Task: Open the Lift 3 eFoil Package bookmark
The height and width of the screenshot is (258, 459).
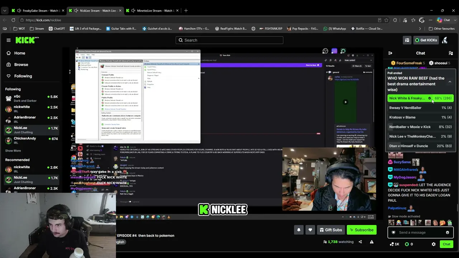Action: pyautogui.click(x=85, y=29)
